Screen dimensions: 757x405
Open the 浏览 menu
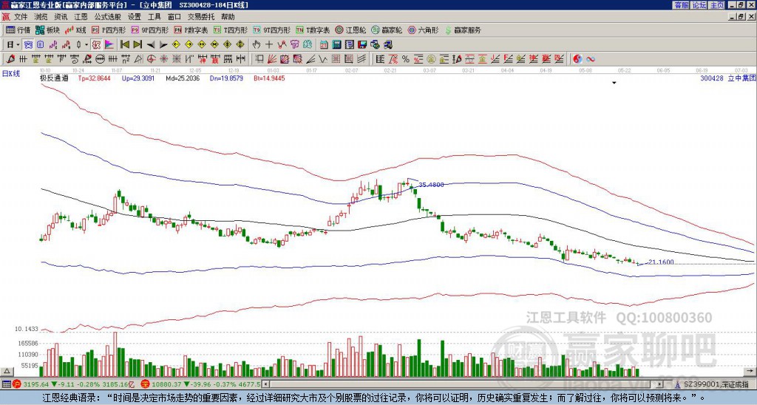(x=41, y=17)
